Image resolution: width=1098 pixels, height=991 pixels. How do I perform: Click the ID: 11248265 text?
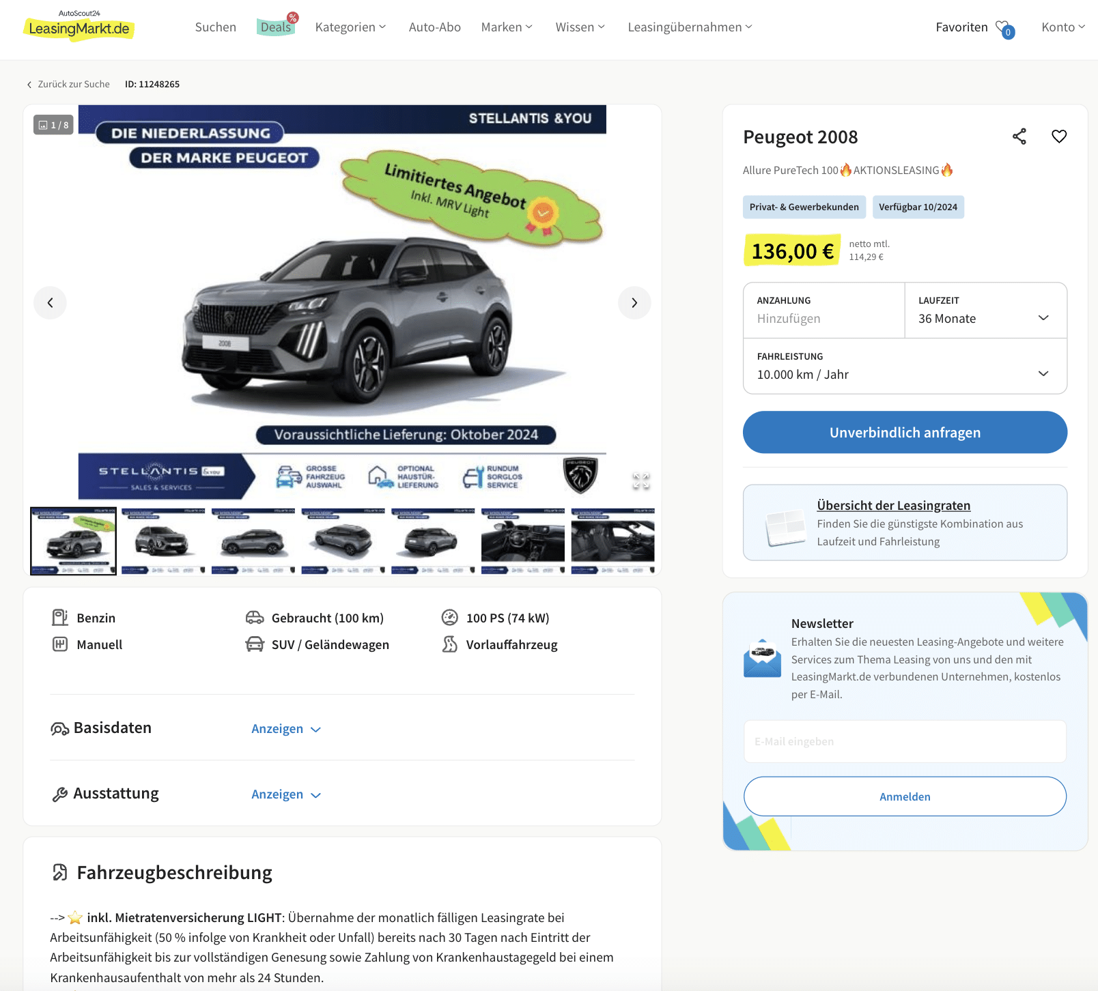(152, 85)
